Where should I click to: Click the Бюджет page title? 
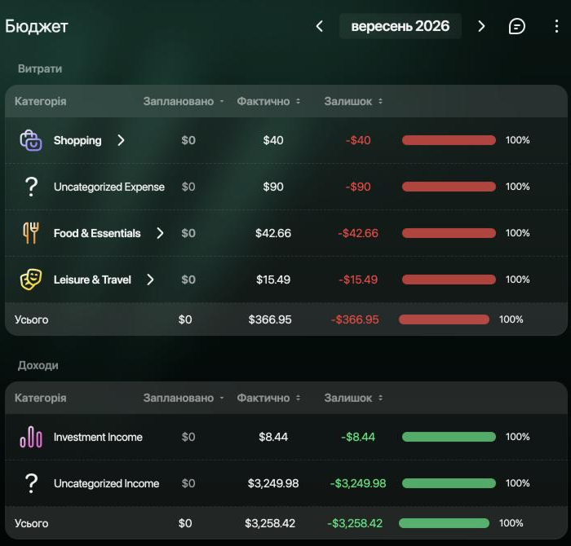pyautogui.click(x=37, y=26)
